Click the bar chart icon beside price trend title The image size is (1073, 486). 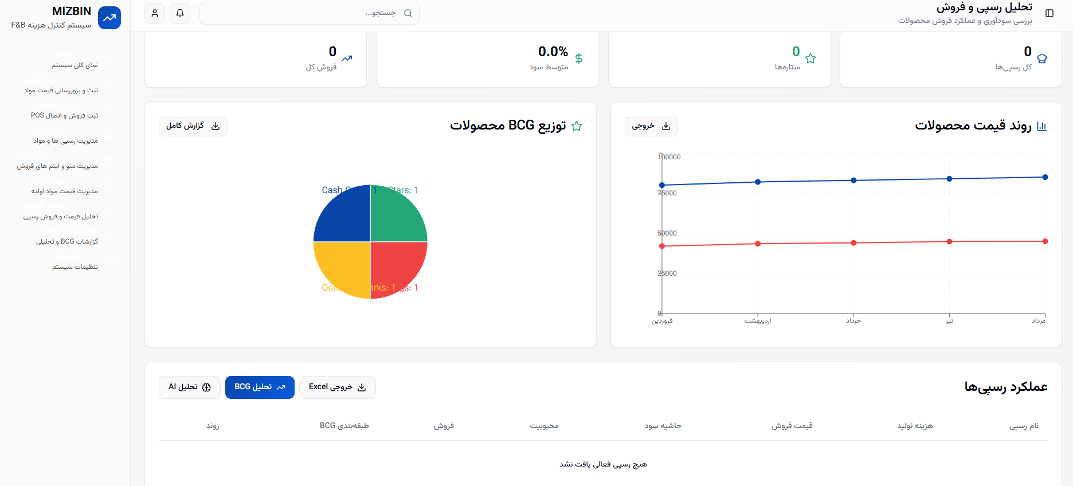pos(1042,126)
